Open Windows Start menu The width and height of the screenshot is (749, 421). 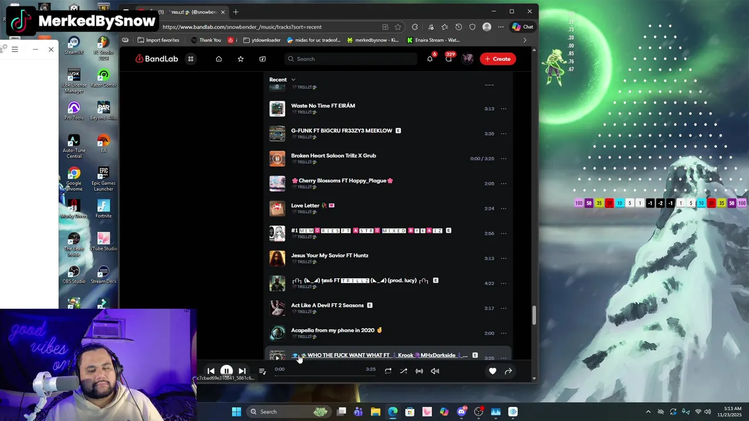[x=236, y=412]
